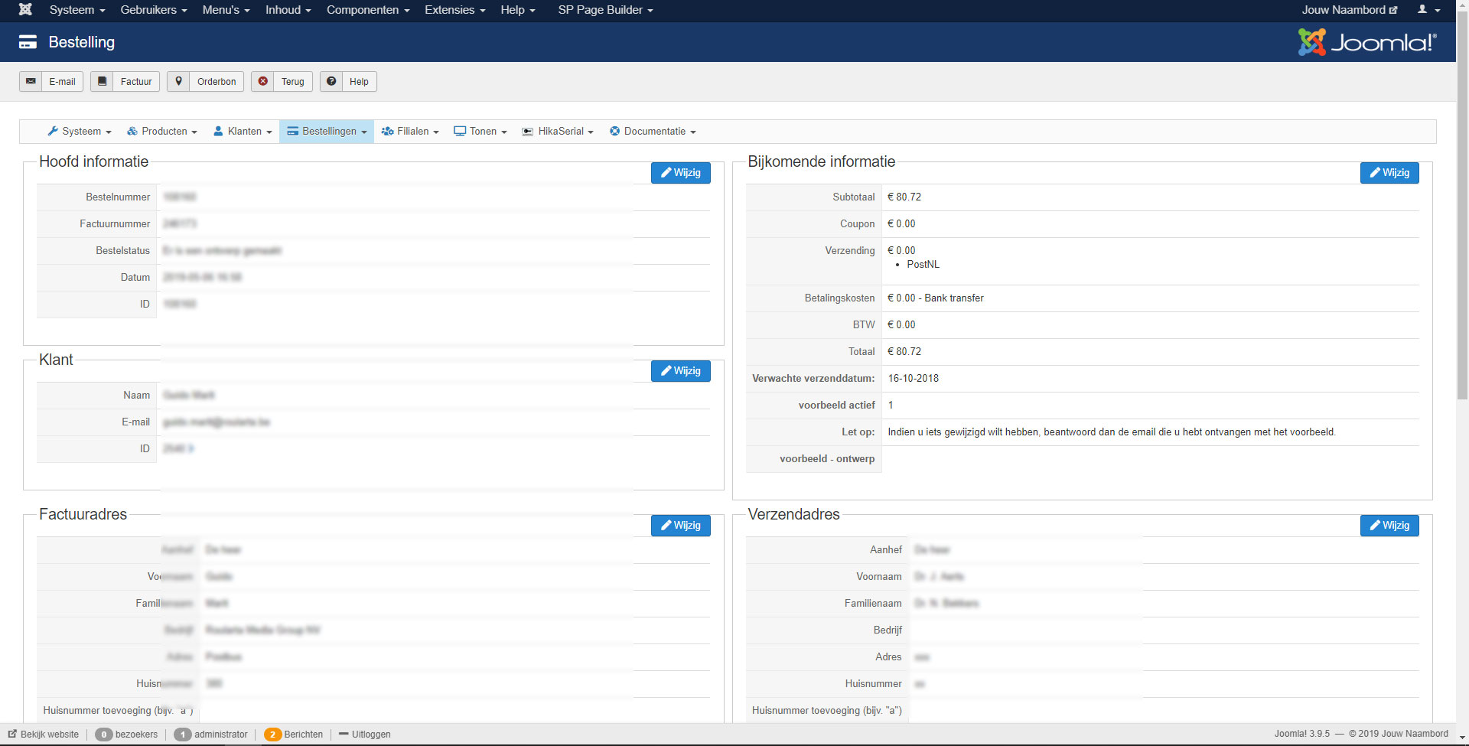Click the PostNL shipping method text
The image size is (1469, 746).
[x=923, y=265]
